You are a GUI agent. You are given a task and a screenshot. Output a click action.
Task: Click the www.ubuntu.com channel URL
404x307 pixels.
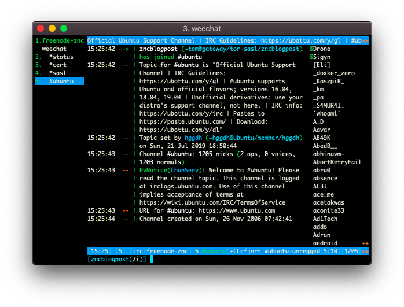(237, 211)
